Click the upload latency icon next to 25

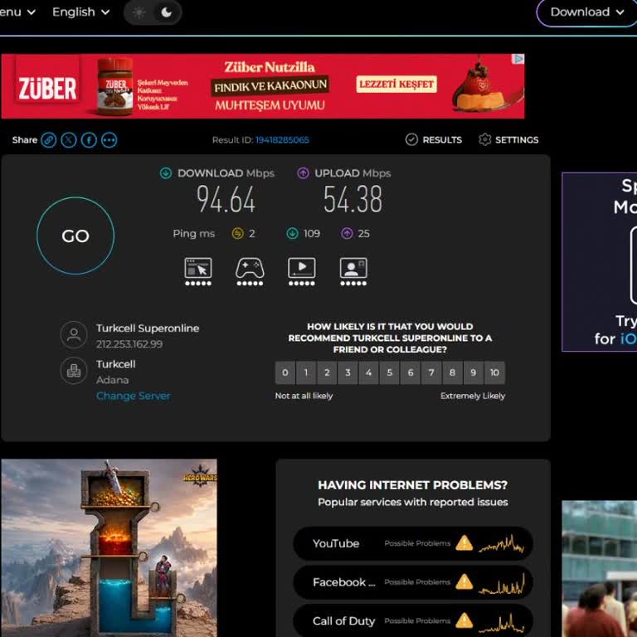(x=347, y=233)
